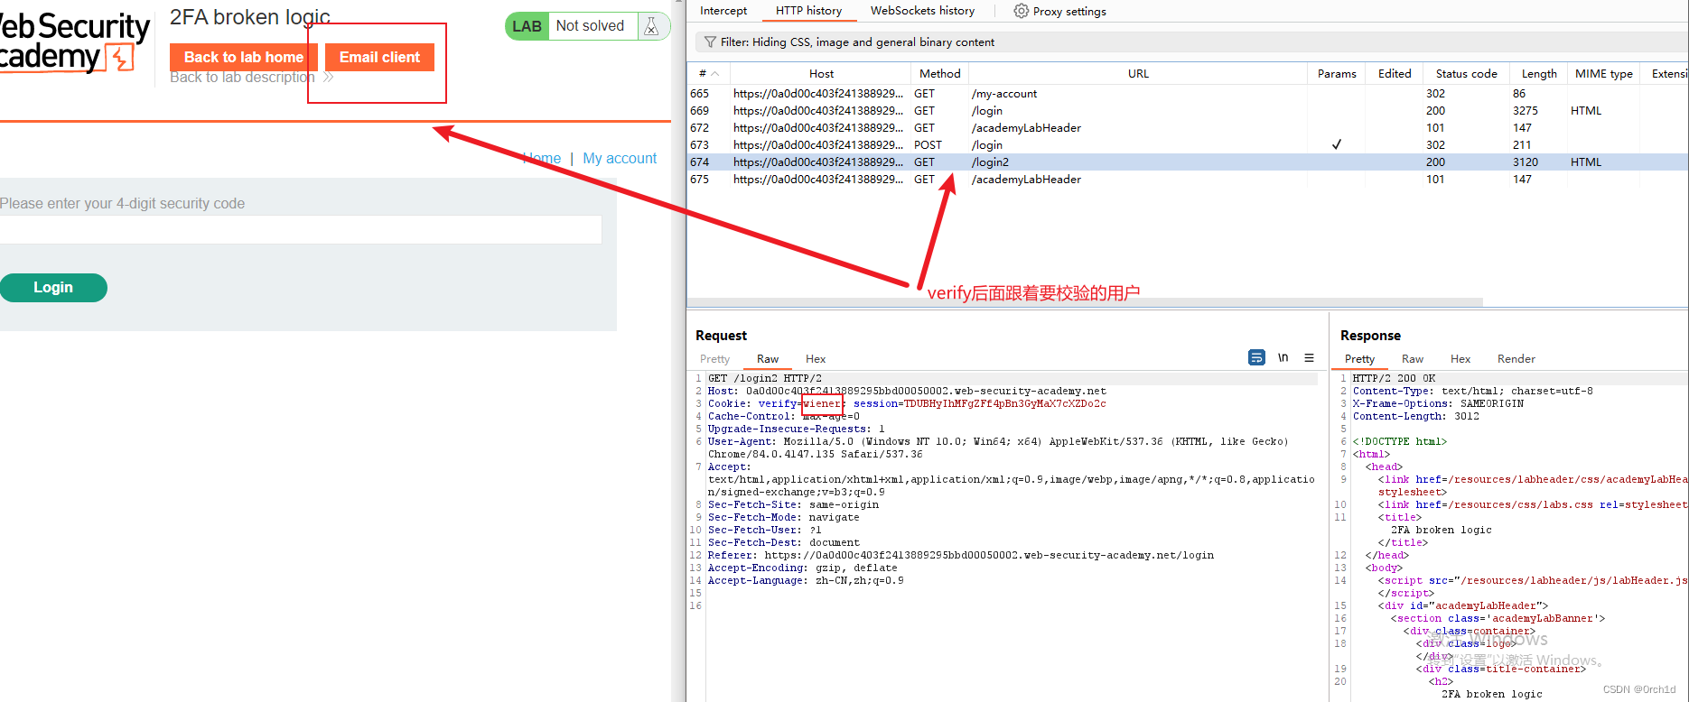
Task: Select the response Raw tab
Action: pos(1413,359)
